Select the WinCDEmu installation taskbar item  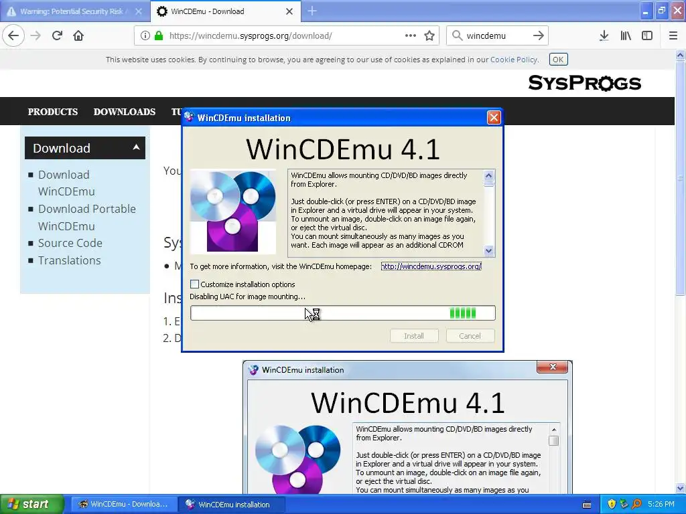point(232,504)
